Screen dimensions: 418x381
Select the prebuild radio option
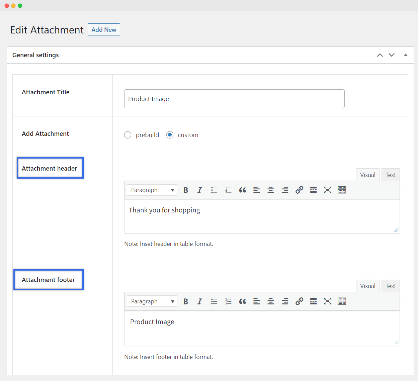tap(128, 135)
